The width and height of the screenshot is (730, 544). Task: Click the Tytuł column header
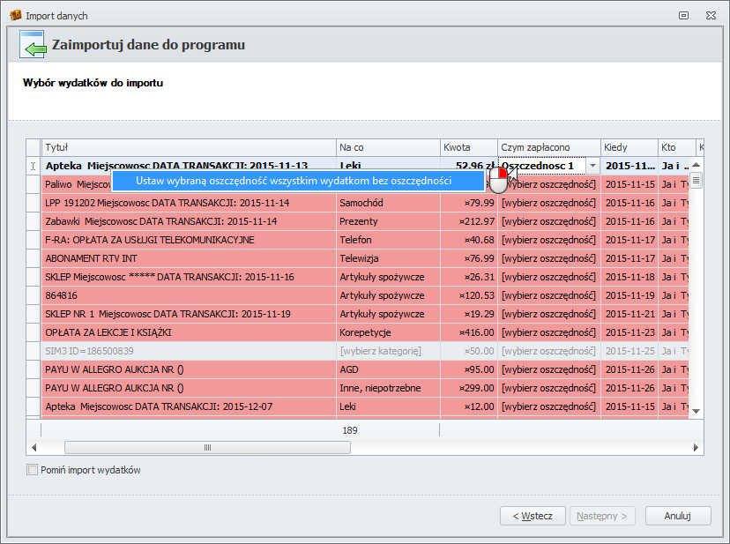tap(189, 147)
